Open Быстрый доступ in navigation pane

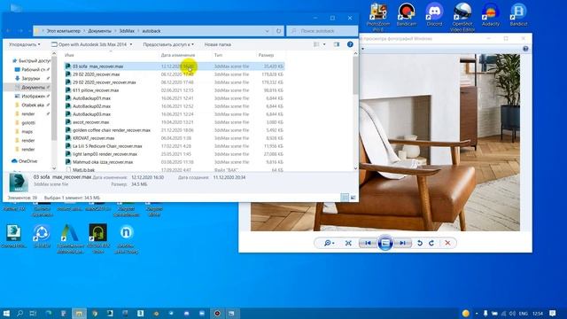tap(33, 60)
